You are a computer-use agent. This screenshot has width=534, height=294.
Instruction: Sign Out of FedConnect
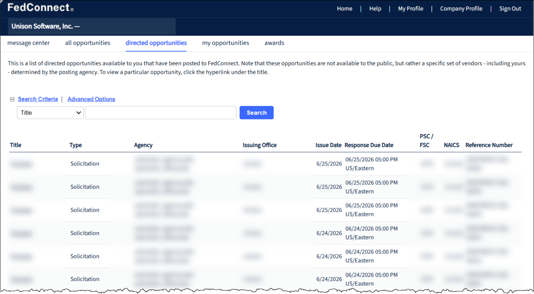coord(510,9)
